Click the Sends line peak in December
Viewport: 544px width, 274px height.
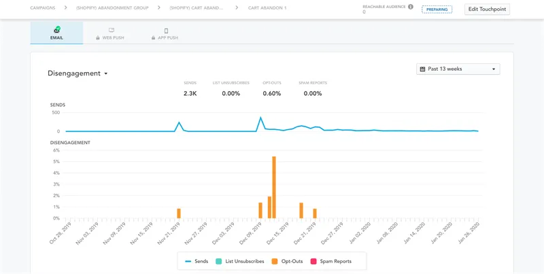click(x=260, y=118)
